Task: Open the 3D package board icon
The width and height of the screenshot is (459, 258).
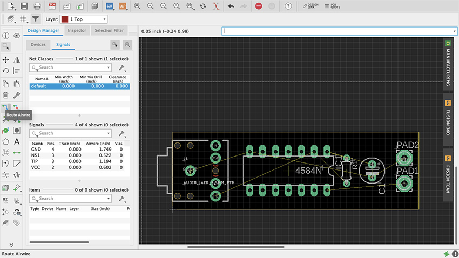Action: [x=94, y=6]
